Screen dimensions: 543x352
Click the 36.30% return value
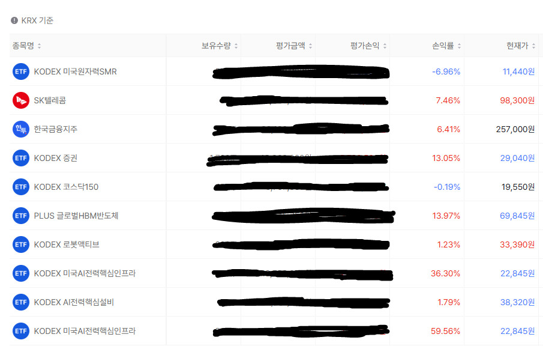(x=445, y=273)
